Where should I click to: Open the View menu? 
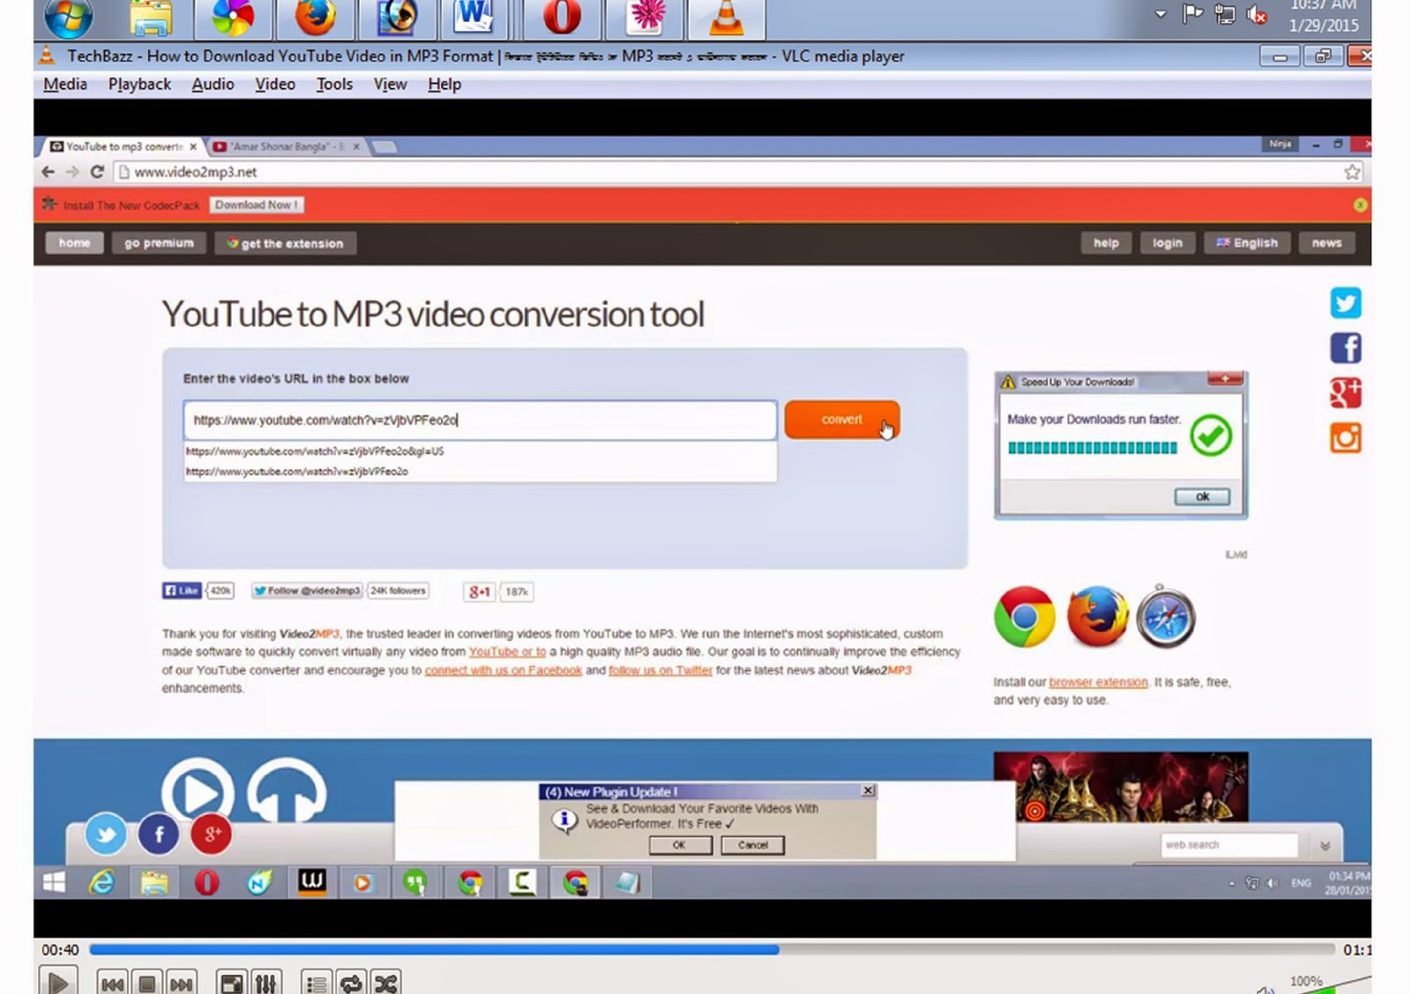pos(390,84)
